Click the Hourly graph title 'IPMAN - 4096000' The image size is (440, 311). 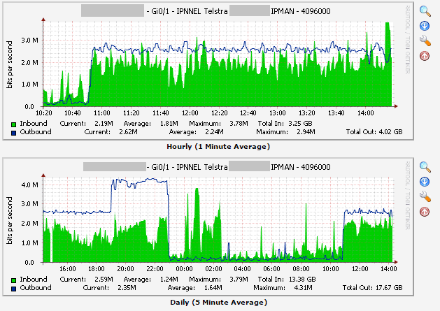(301, 11)
